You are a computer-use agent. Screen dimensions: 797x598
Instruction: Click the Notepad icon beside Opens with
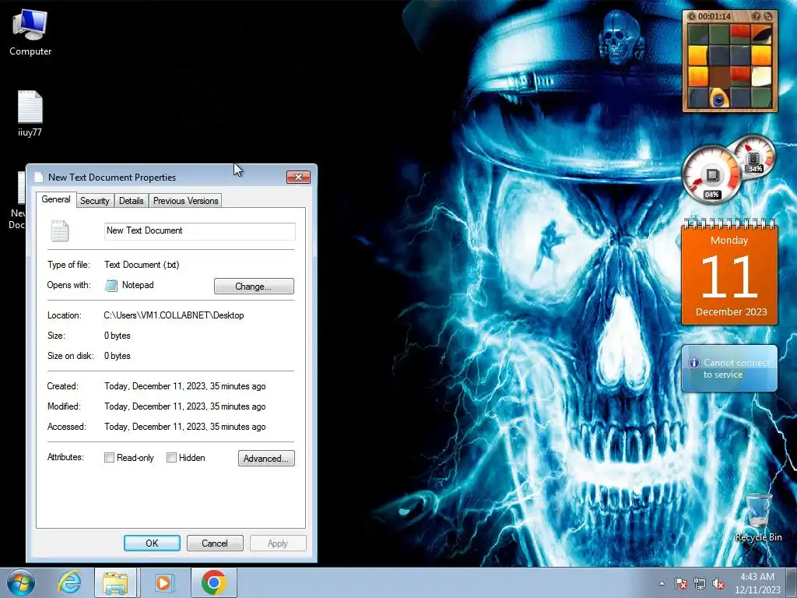click(x=111, y=285)
